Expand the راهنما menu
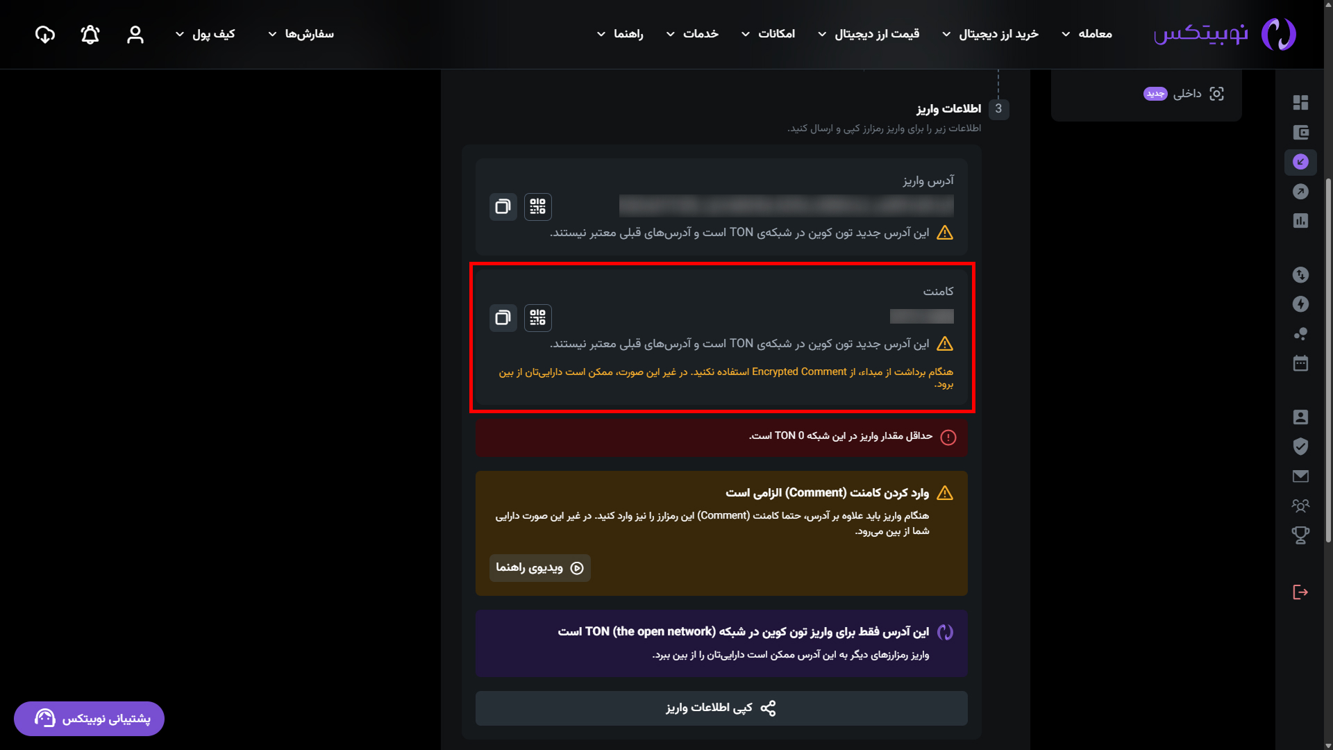This screenshot has height=750, width=1333. pyautogui.click(x=620, y=34)
